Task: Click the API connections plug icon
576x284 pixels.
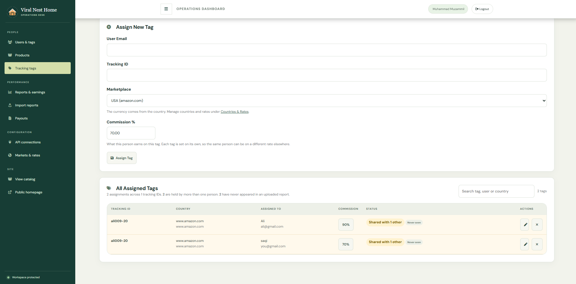Action: click(10, 142)
